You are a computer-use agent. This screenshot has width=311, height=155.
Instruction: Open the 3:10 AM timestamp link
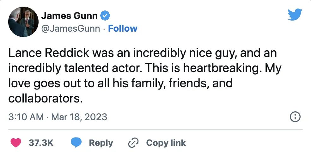(x=26, y=117)
